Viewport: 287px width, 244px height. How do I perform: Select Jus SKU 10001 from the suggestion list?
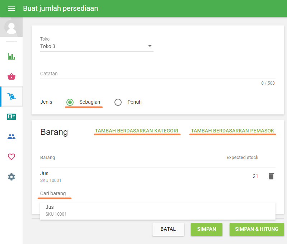click(x=158, y=210)
